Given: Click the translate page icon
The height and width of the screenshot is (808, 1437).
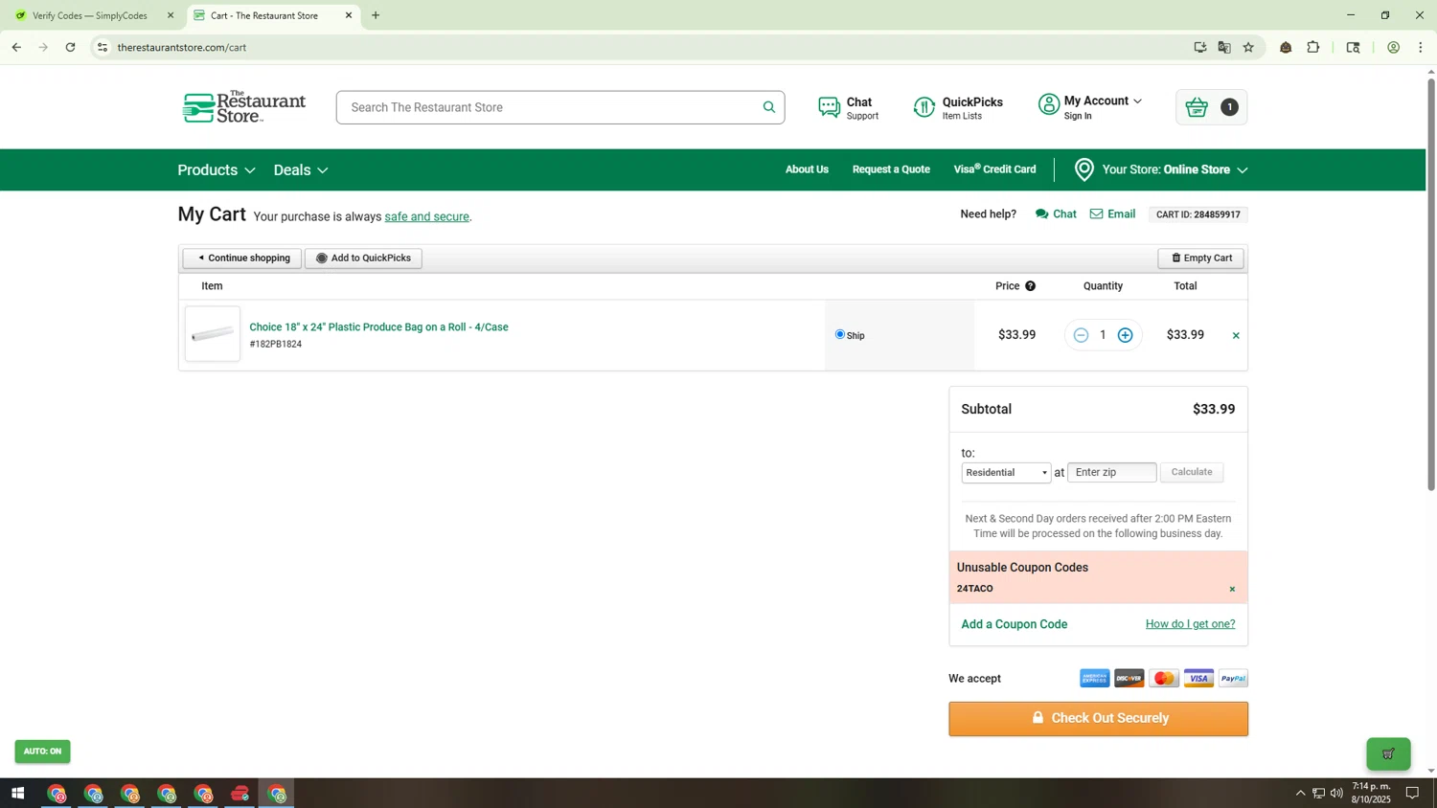Looking at the screenshot, I should [x=1224, y=47].
